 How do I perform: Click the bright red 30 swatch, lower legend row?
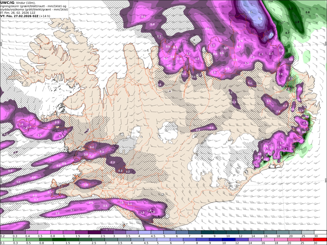(320, 239)
